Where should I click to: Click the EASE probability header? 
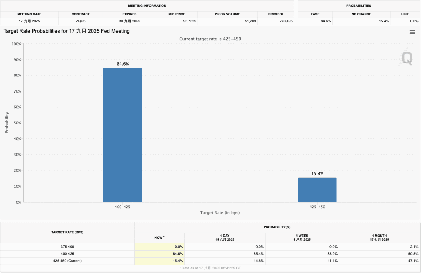[x=315, y=14]
